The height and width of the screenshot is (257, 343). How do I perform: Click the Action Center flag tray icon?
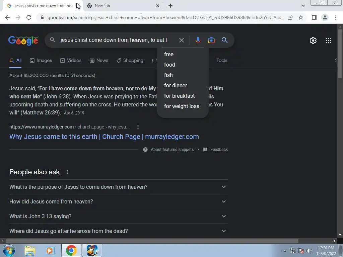click(x=301, y=251)
